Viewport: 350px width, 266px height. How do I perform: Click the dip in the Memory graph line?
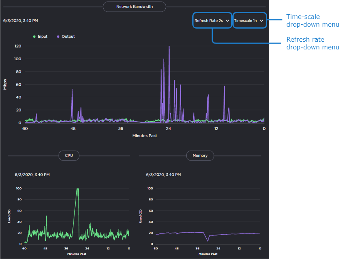click(208, 241)
